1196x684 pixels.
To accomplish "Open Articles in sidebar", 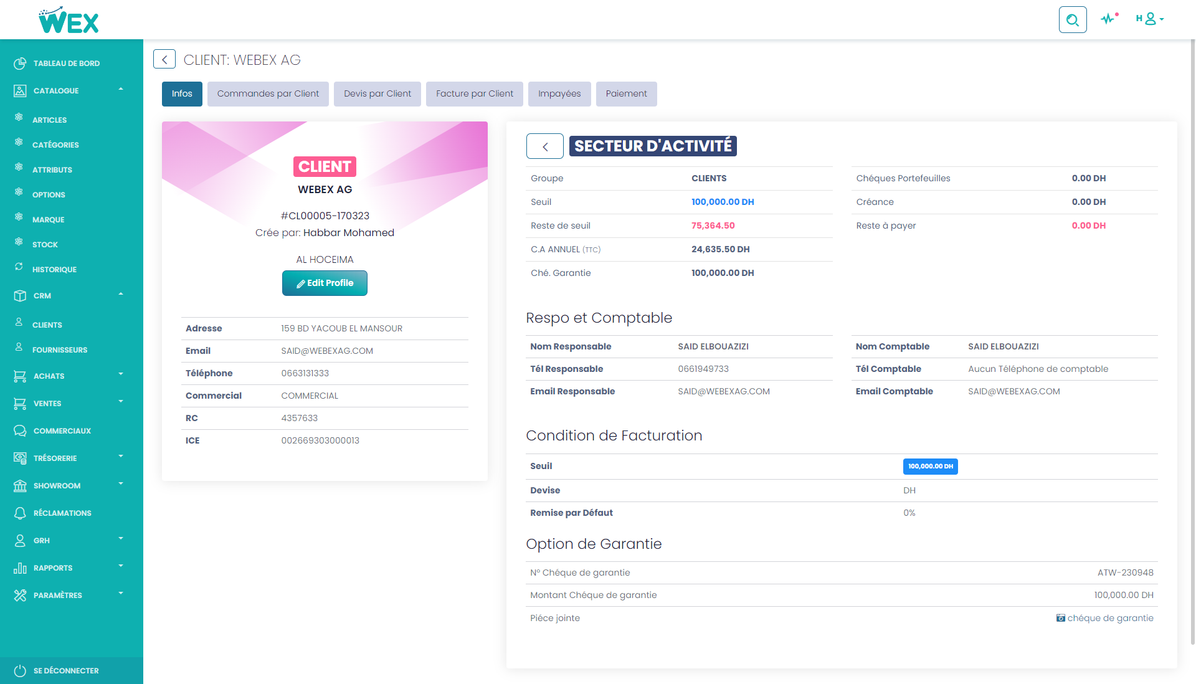I will pos(49,120).
